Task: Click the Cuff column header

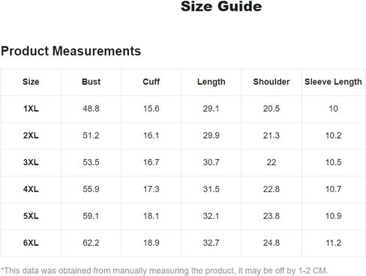Action: coord(151,82)
